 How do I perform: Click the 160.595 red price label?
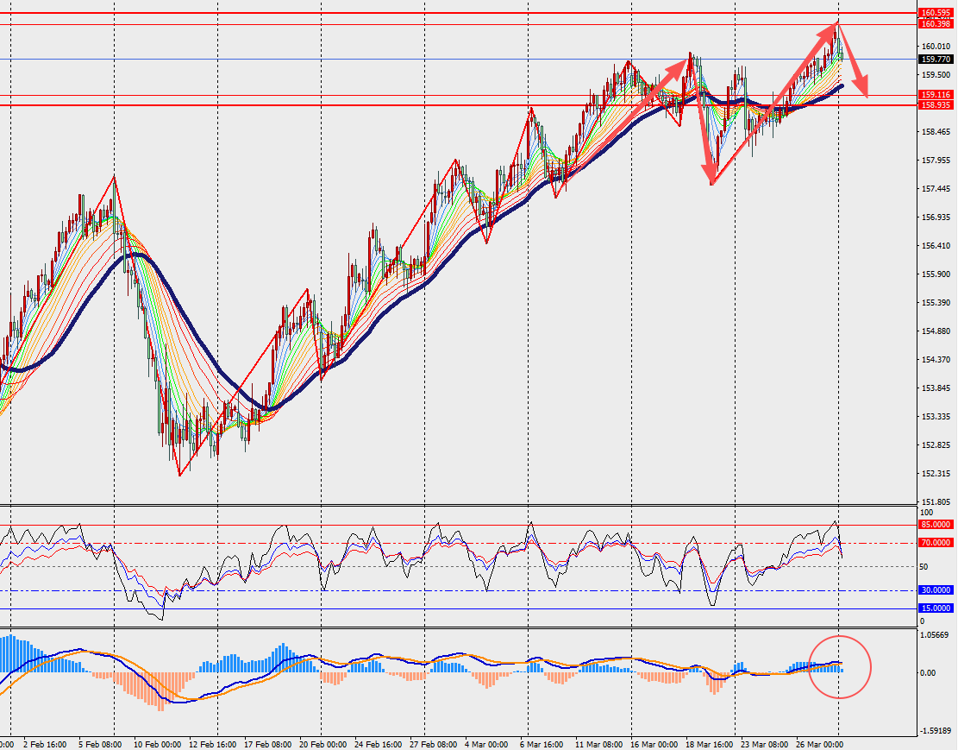pyautogui.click(x=935, y=13)
